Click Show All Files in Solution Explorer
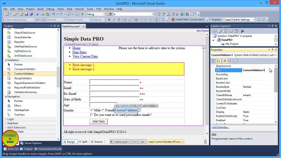Screen dimensions: 281x158 pos(220,31)
